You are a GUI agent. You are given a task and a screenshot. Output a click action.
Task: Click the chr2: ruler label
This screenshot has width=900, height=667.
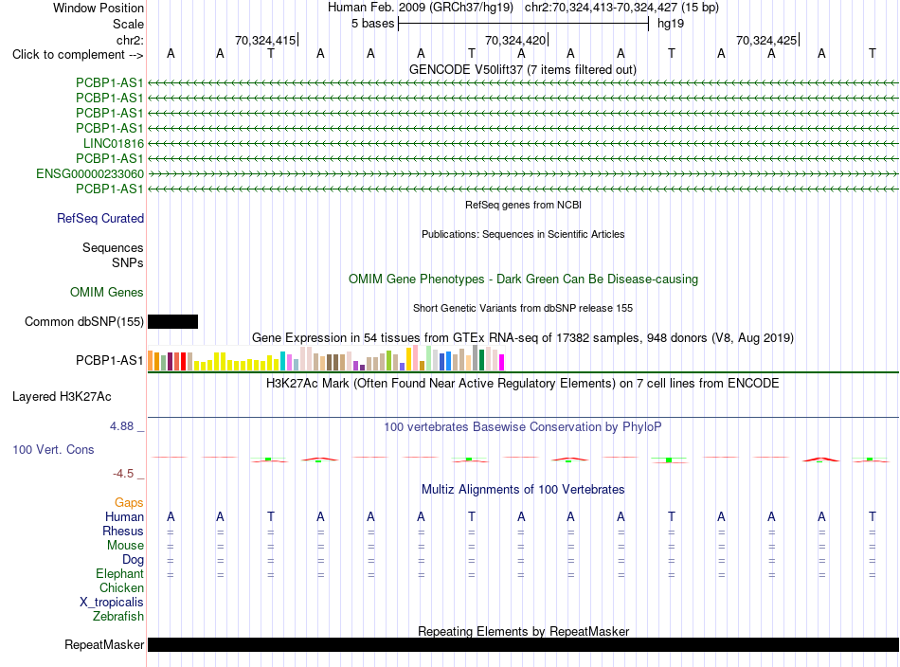tap(130, 40)
